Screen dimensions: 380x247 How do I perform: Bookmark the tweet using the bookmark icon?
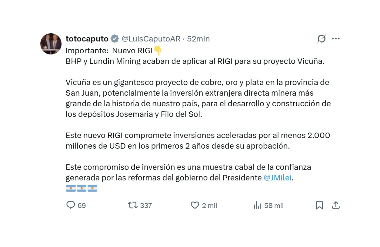[x=319, y=205]
